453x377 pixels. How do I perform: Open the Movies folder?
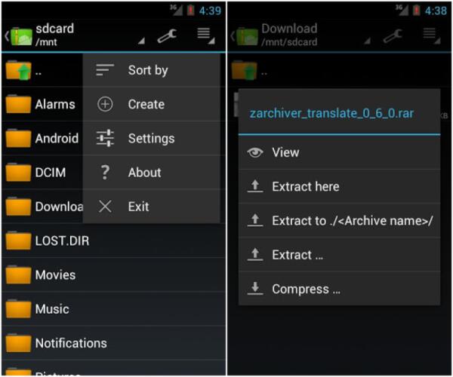click(x=54, y=275)
